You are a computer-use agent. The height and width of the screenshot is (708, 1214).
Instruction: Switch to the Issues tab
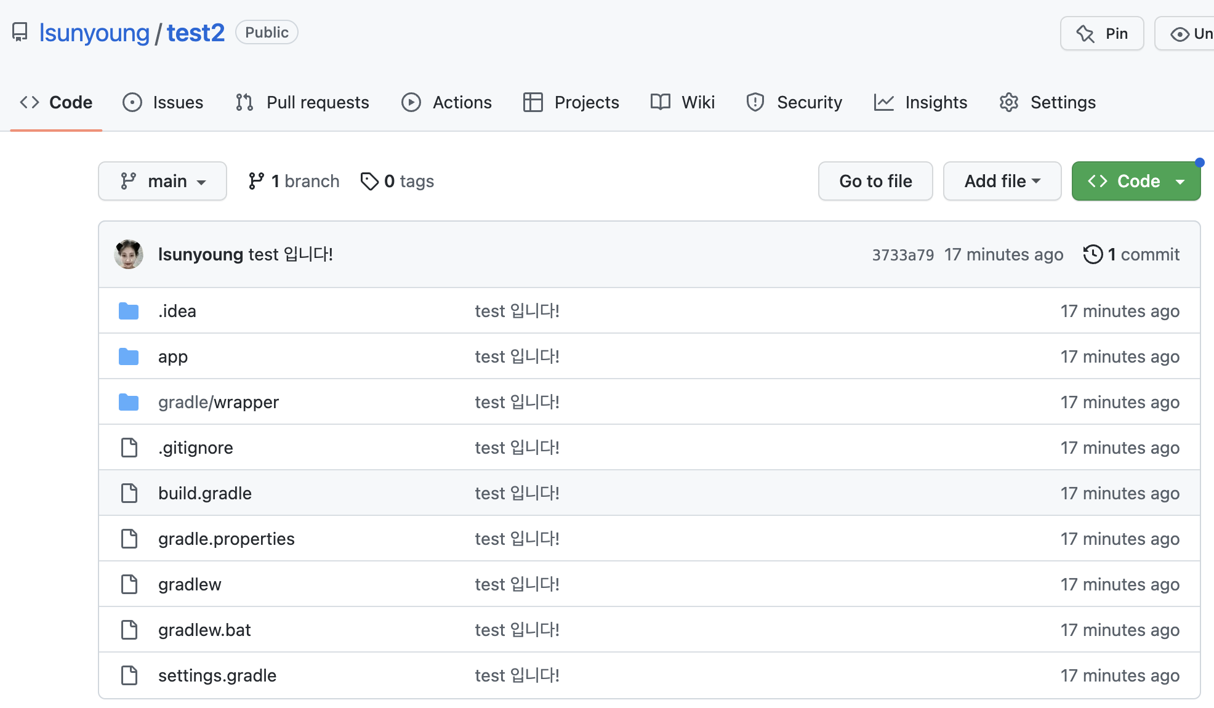point(163,102)
